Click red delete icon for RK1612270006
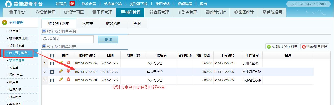The width and height of the screenshot is (334, 105). tap(68, 63)
